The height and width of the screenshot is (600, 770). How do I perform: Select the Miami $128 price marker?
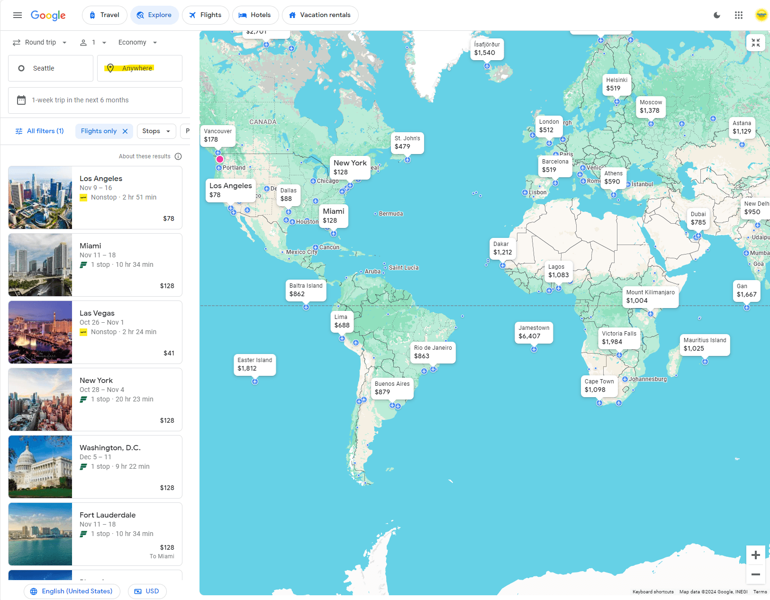tap(333, 216)
